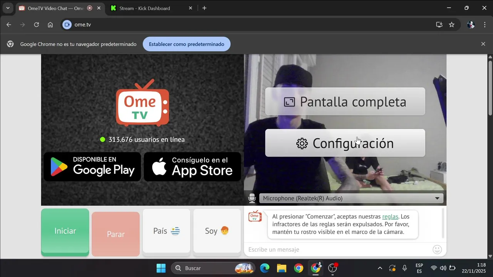
Task: Dismiss the default browser infobar
Action: (483, 44)
